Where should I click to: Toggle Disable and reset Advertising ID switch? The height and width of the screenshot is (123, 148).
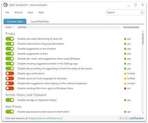tap(10, 39)
